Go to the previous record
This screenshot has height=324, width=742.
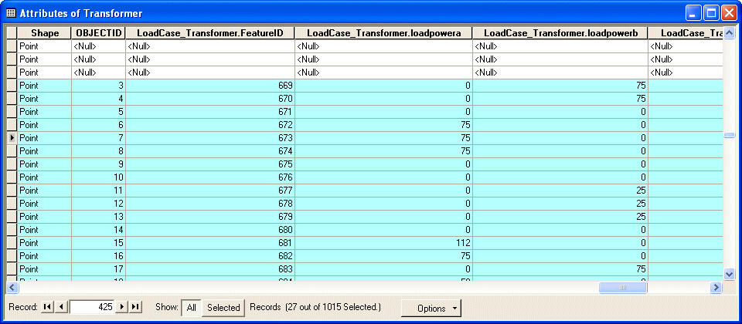point(62,307)
